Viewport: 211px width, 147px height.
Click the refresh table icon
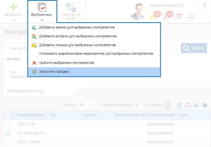180,105
